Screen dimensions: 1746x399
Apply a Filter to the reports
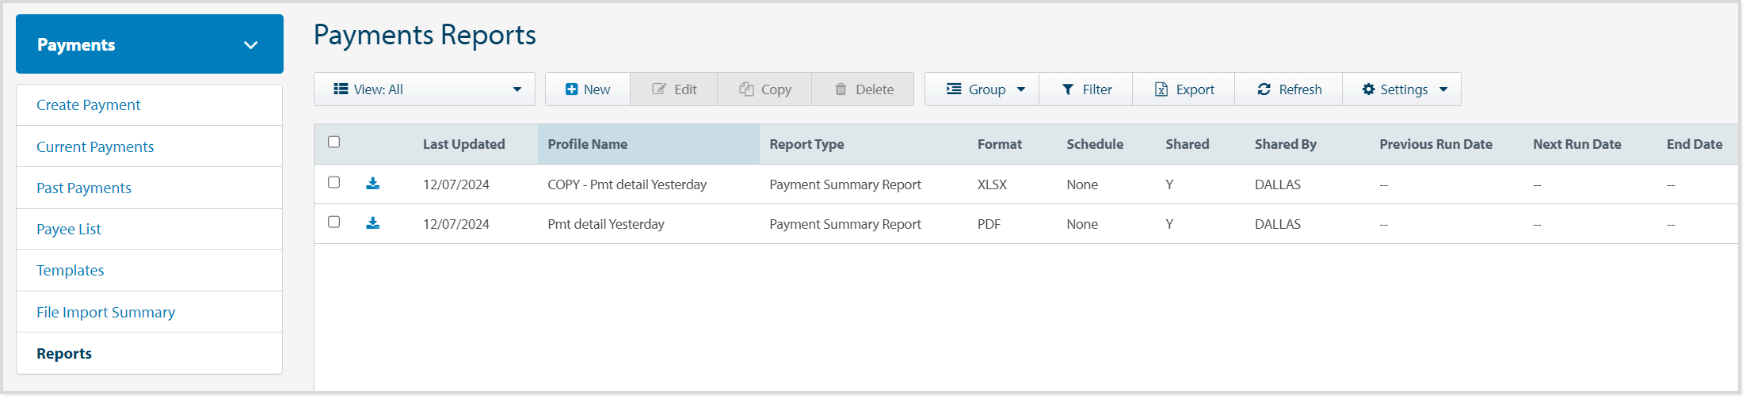click(1086, 89)
